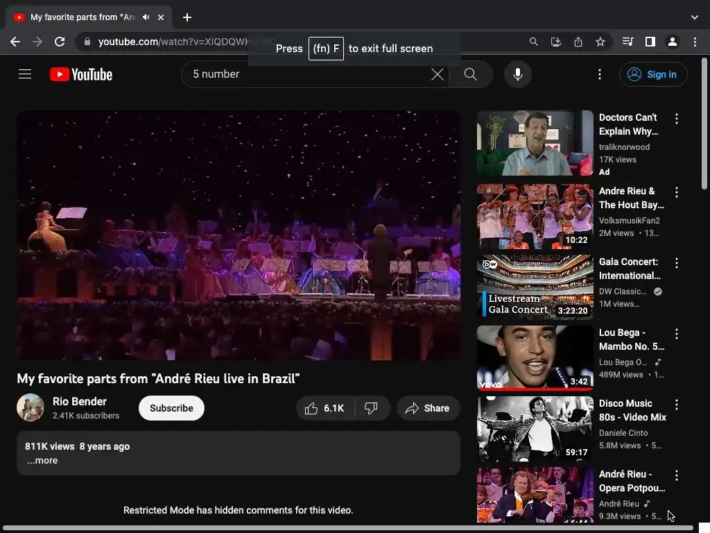Open Doctors Can't Explain ad thumbnail
Screen dimensions: 710x533
pyautogui.click(x=535, y=143)
